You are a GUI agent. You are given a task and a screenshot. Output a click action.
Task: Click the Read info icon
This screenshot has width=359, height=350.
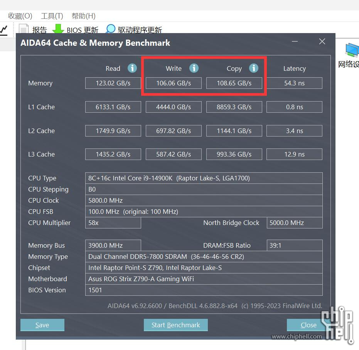pos(132,68)
